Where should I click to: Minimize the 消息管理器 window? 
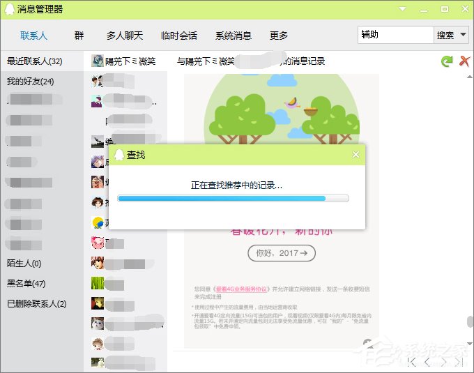coord(424,10)
